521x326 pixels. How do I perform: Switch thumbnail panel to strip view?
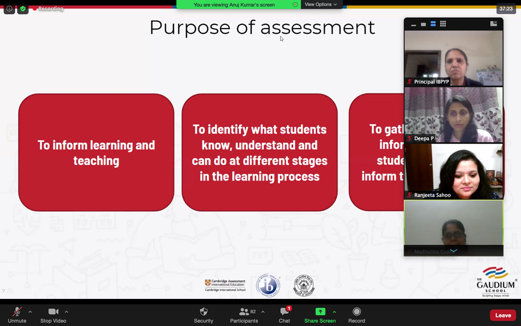(x=433, y=24)
